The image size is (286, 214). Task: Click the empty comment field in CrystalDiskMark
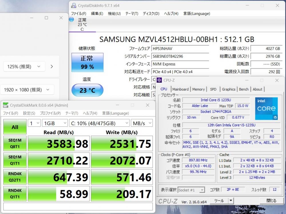coord(78,207)
